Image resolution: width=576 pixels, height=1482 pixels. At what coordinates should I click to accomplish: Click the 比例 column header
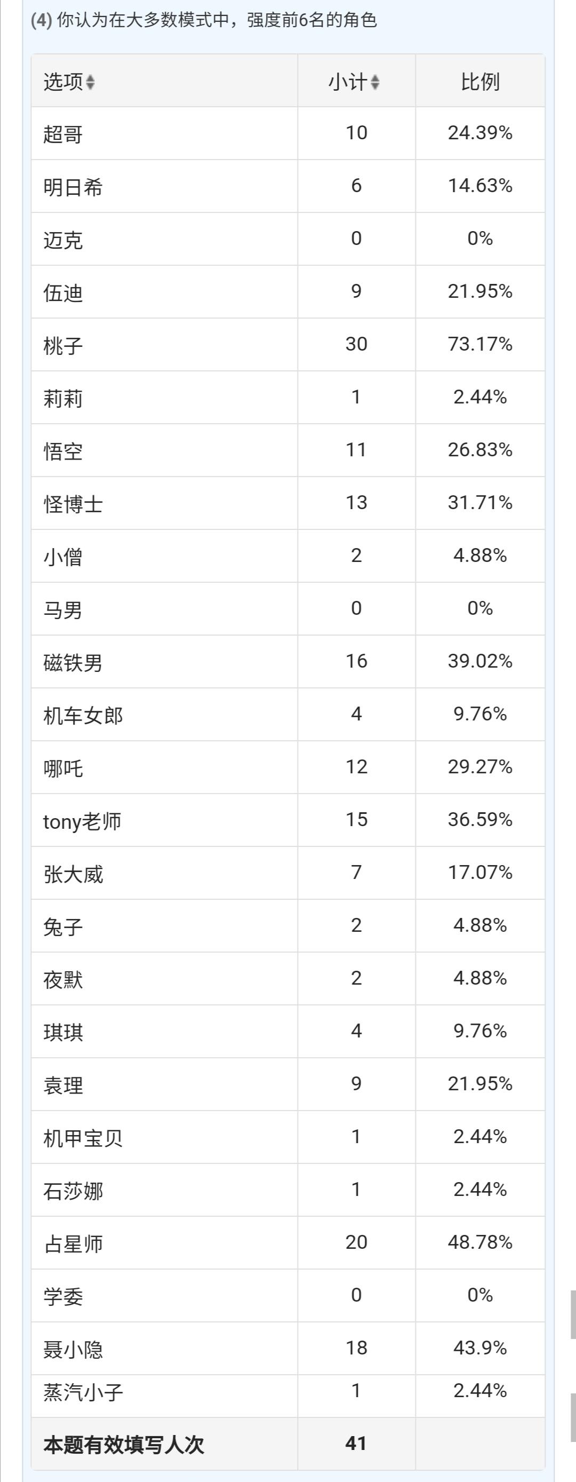[x=480, y=82]
